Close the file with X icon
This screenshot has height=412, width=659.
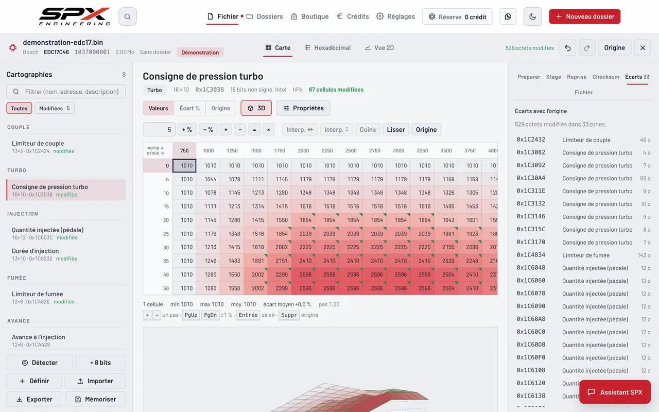643,48
